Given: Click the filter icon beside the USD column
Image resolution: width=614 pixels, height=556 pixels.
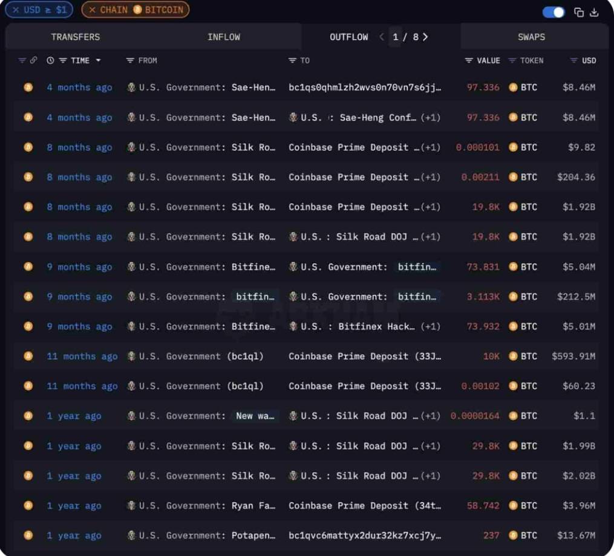Looking at the screenshot, I should (x=573, y=60).
